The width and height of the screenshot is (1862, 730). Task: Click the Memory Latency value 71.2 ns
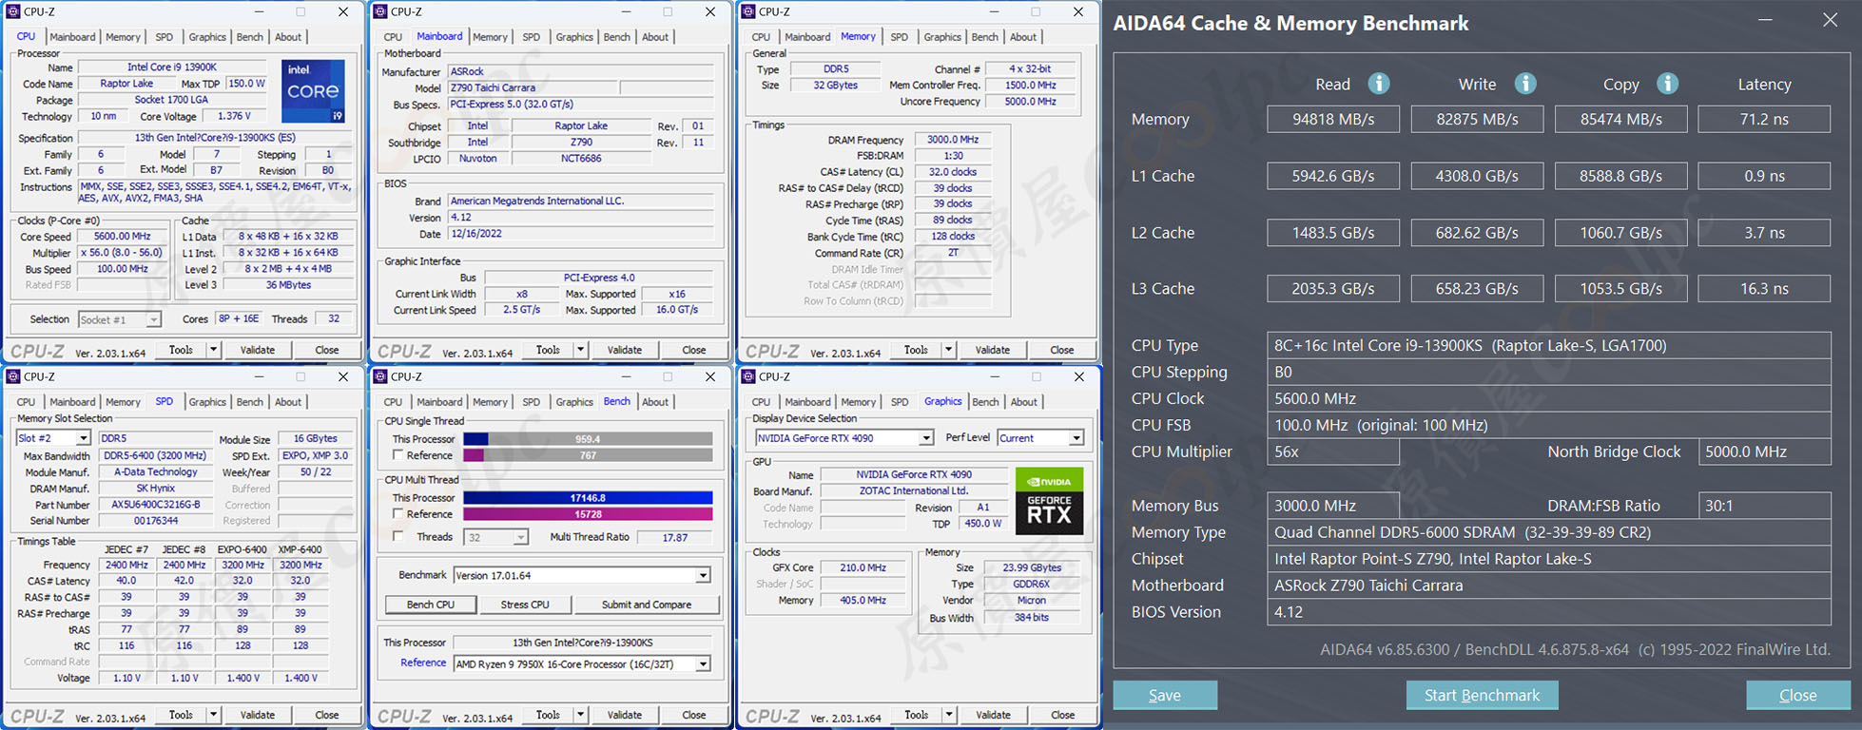click(x=1764, y=119)
